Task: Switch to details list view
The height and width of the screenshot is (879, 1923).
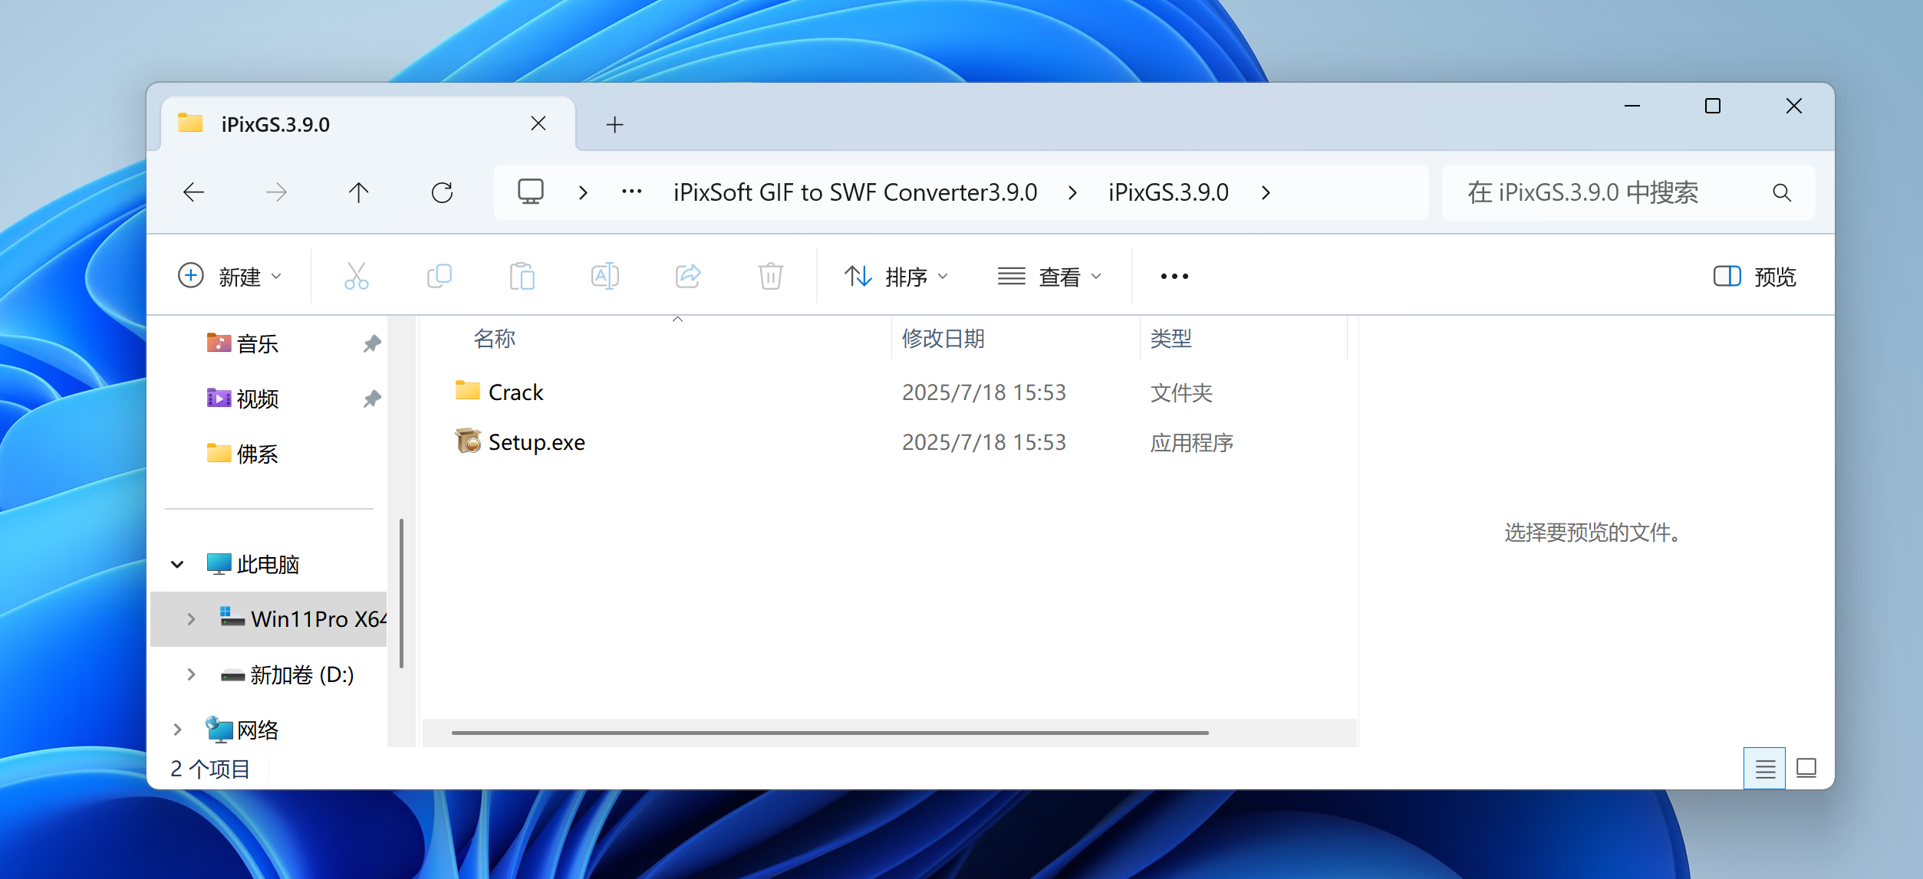Action: 1764,768
